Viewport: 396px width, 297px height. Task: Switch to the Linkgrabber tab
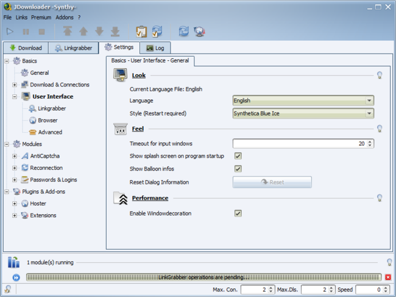[x=74, y=48]
